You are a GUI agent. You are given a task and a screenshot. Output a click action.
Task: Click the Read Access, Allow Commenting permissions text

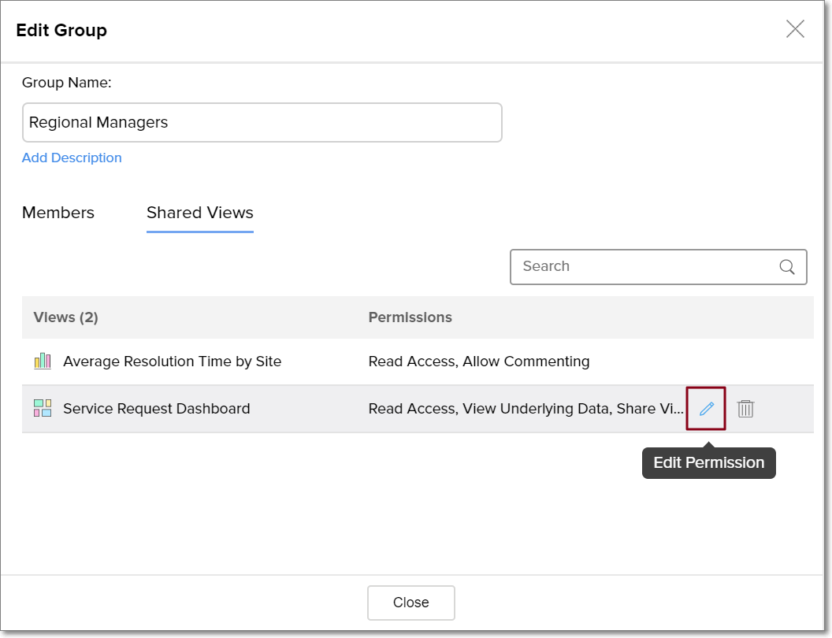tap(479, 362)
